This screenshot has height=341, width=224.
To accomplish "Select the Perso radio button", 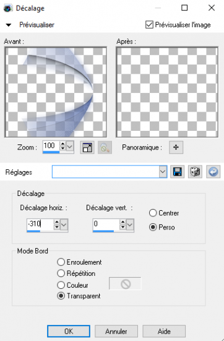I will point(153,228).
